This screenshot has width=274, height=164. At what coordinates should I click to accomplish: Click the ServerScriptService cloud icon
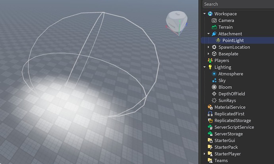click(210, 127)
